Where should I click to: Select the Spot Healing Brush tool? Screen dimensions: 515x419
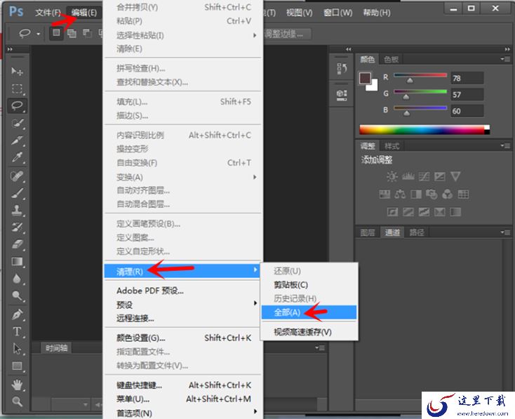coord(17,176)
